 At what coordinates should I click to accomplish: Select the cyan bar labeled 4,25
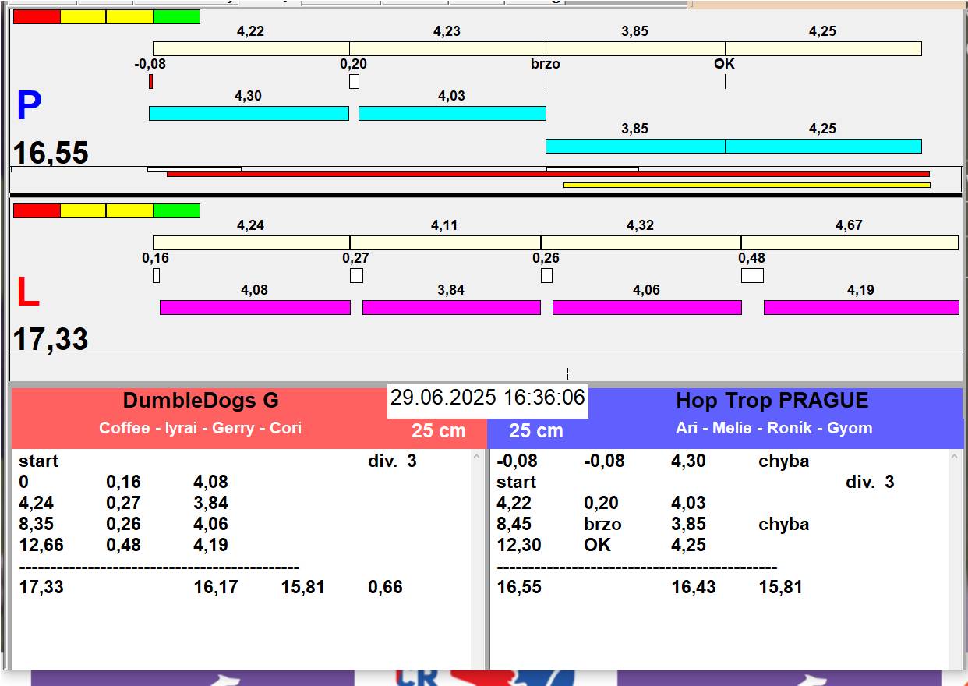pyautogui.click(x=823, y=146)
